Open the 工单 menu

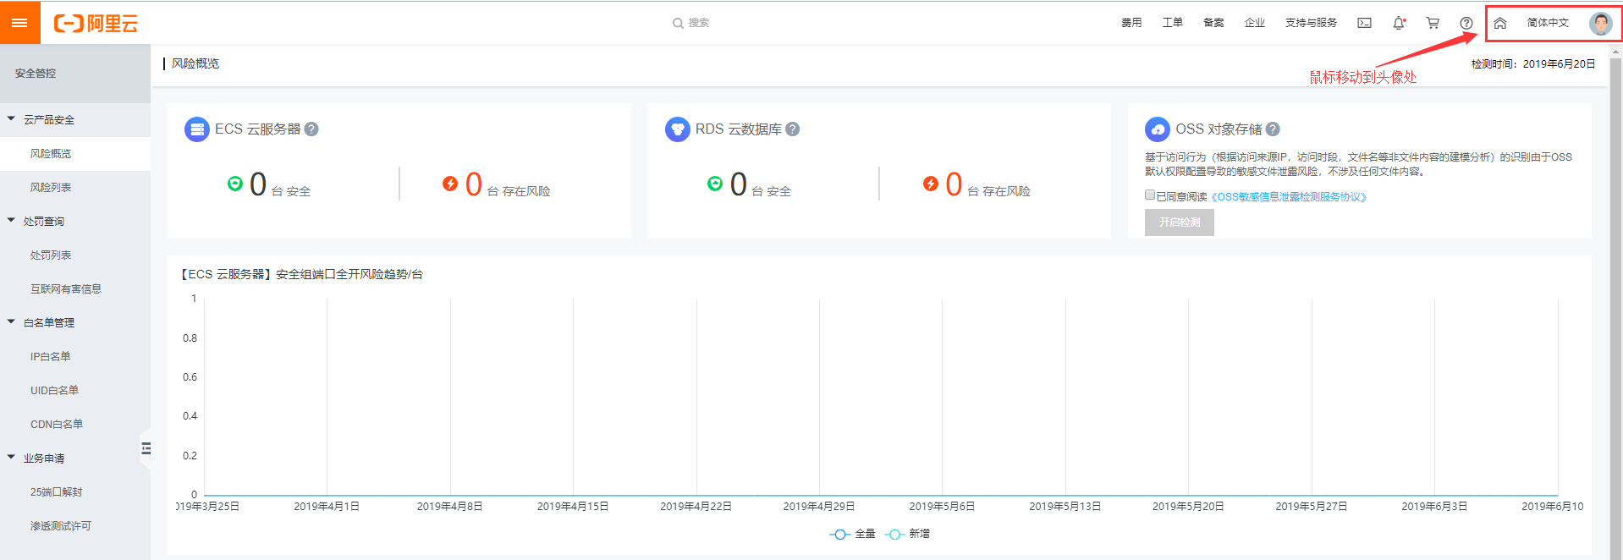1173,23
